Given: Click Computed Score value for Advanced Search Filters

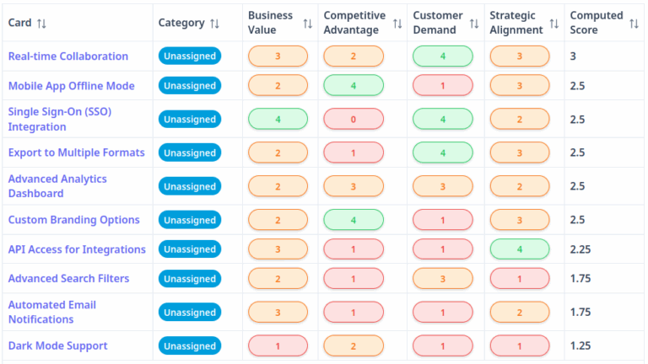Looking at the screenshot, I should pyautogui.click(x=580, y=279).
